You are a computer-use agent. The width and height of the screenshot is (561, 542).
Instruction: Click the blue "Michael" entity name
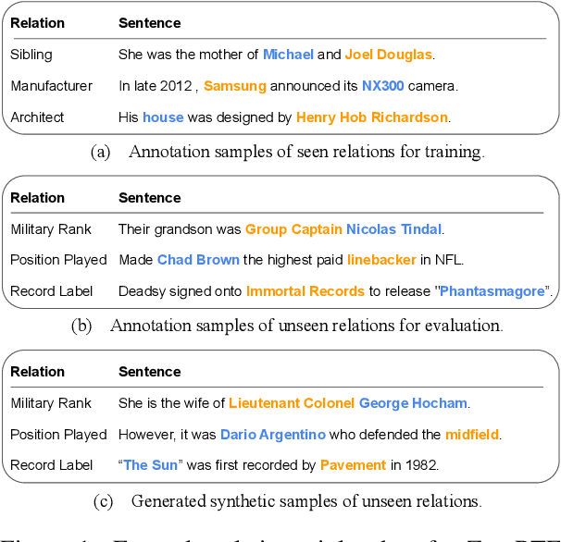(x=288, y=55)
